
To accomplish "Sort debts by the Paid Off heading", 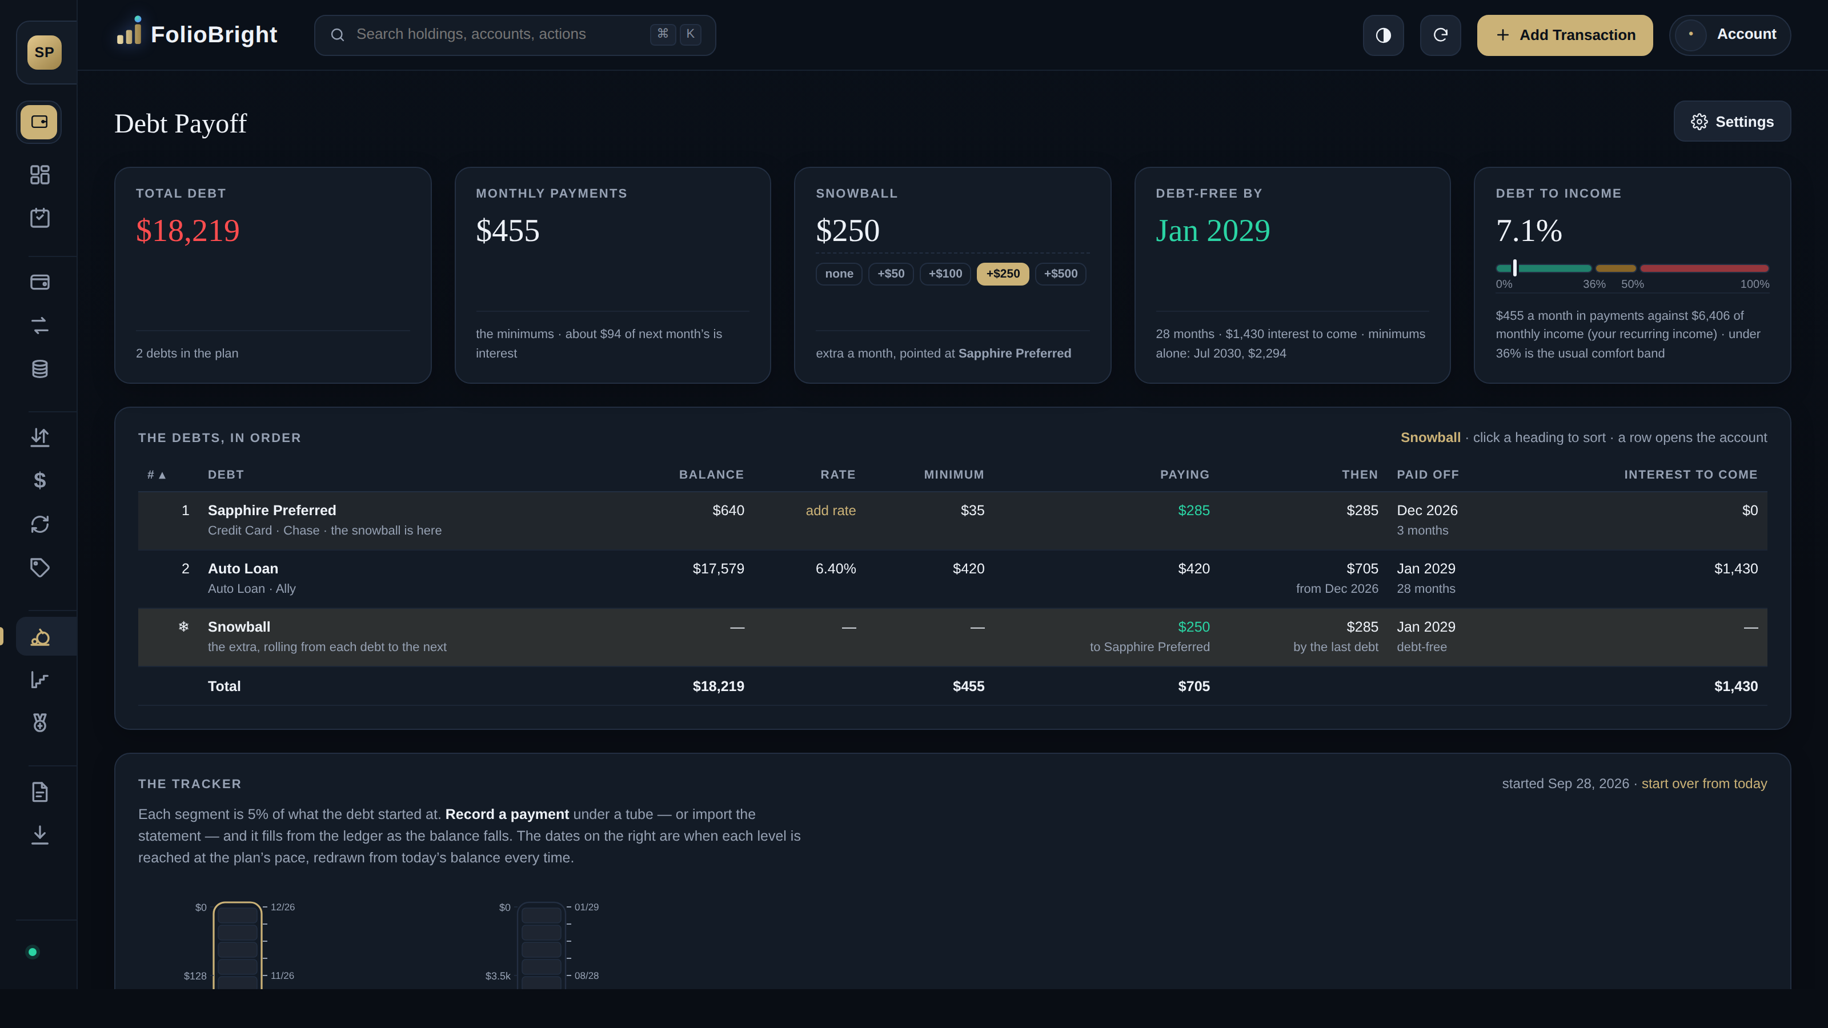I will (x=1428, y=475).
